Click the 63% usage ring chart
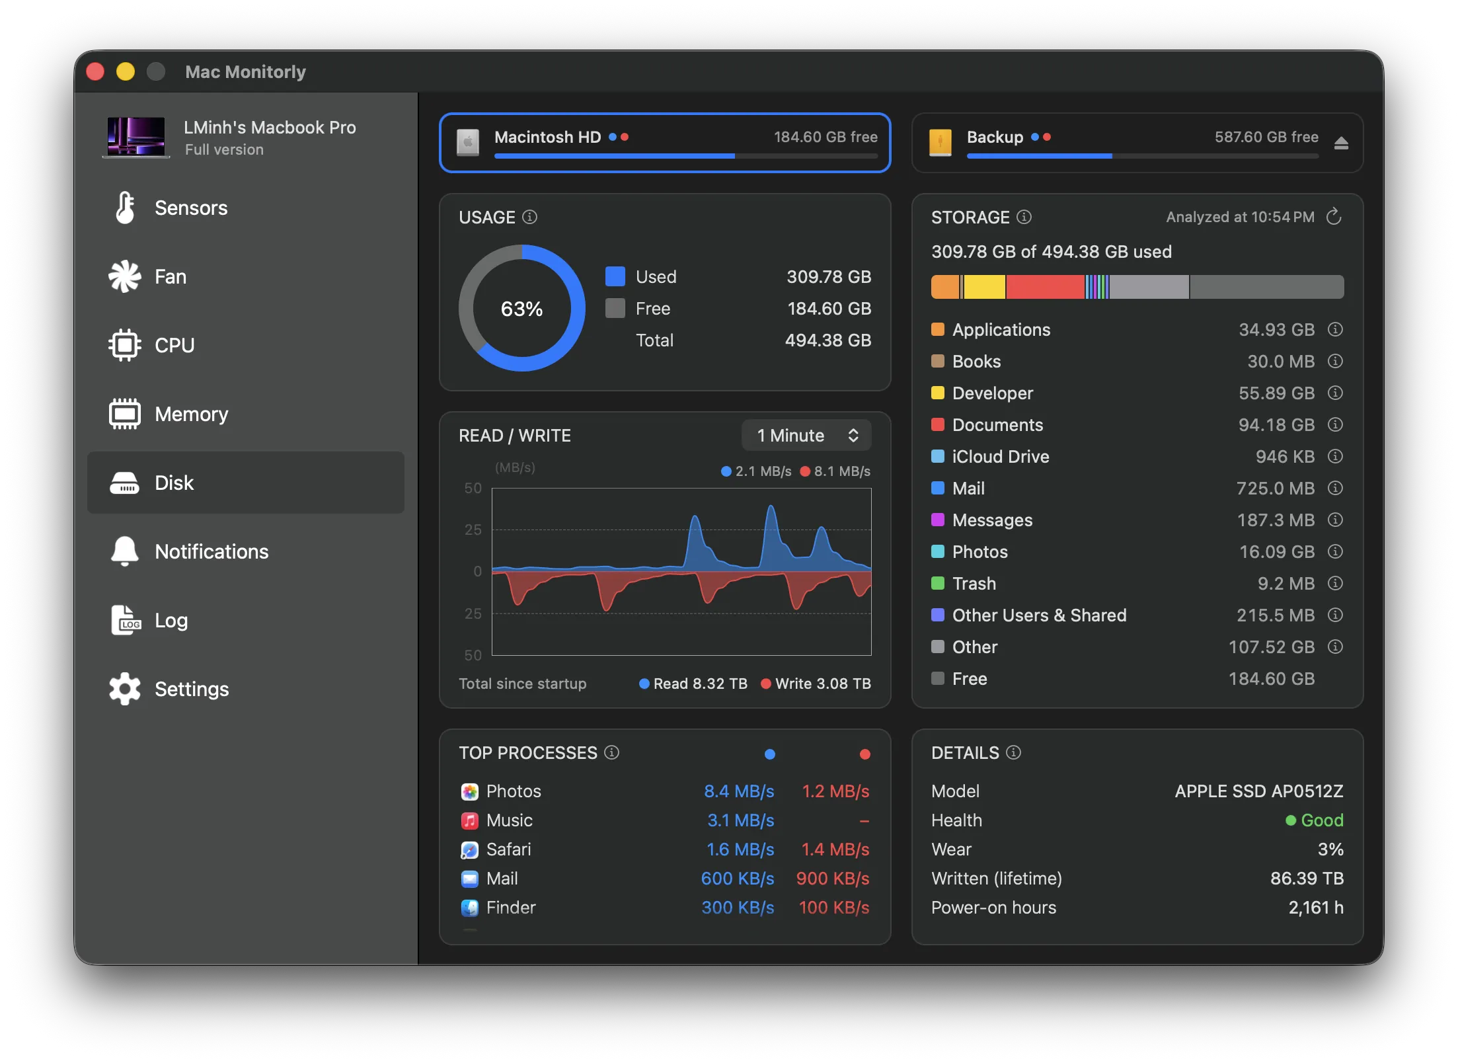The height and width of the screenshot is (1063, 1458). [x=521, y=308]
